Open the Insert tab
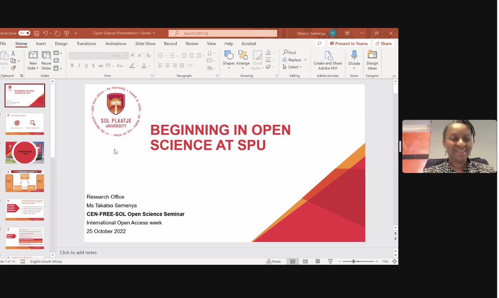This screenshot has height=298, width=499. tap(41, 44)
